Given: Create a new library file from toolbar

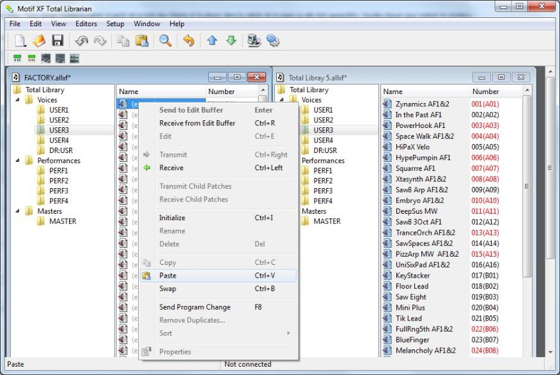Looking at the screenshot, I should (20, 41).
